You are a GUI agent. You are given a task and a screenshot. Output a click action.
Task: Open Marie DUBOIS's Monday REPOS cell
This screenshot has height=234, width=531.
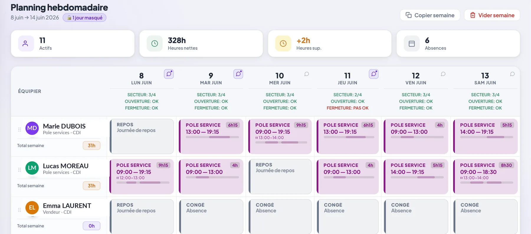(x=142, y=136)
